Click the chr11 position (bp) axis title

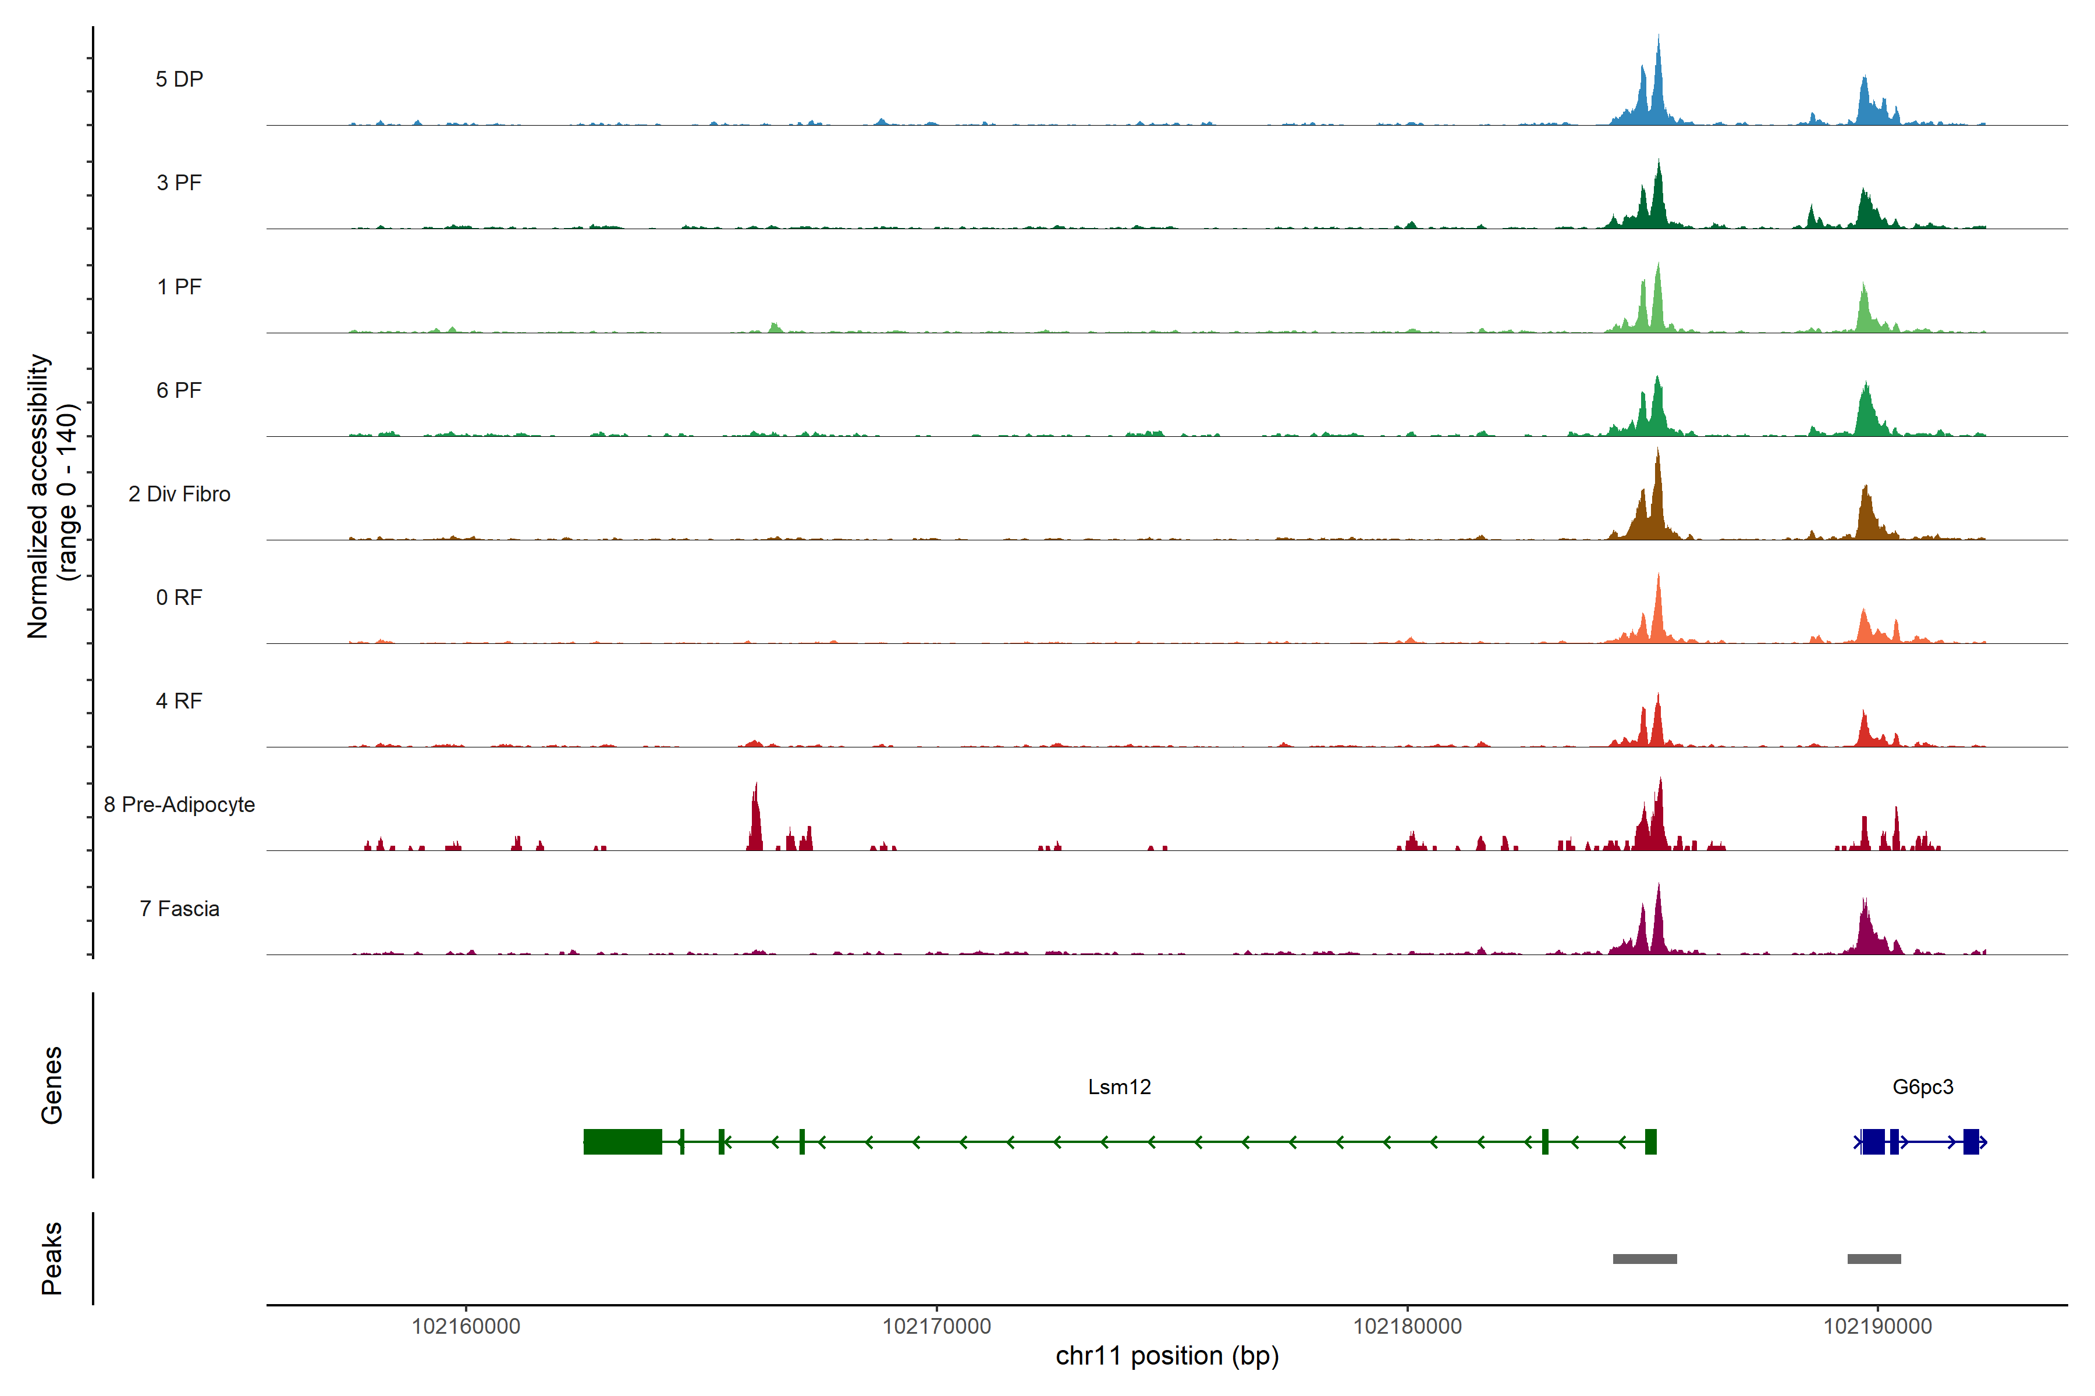(x=1167, y=1356)
